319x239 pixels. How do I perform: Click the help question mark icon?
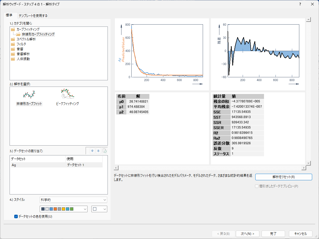pos(300,4)
